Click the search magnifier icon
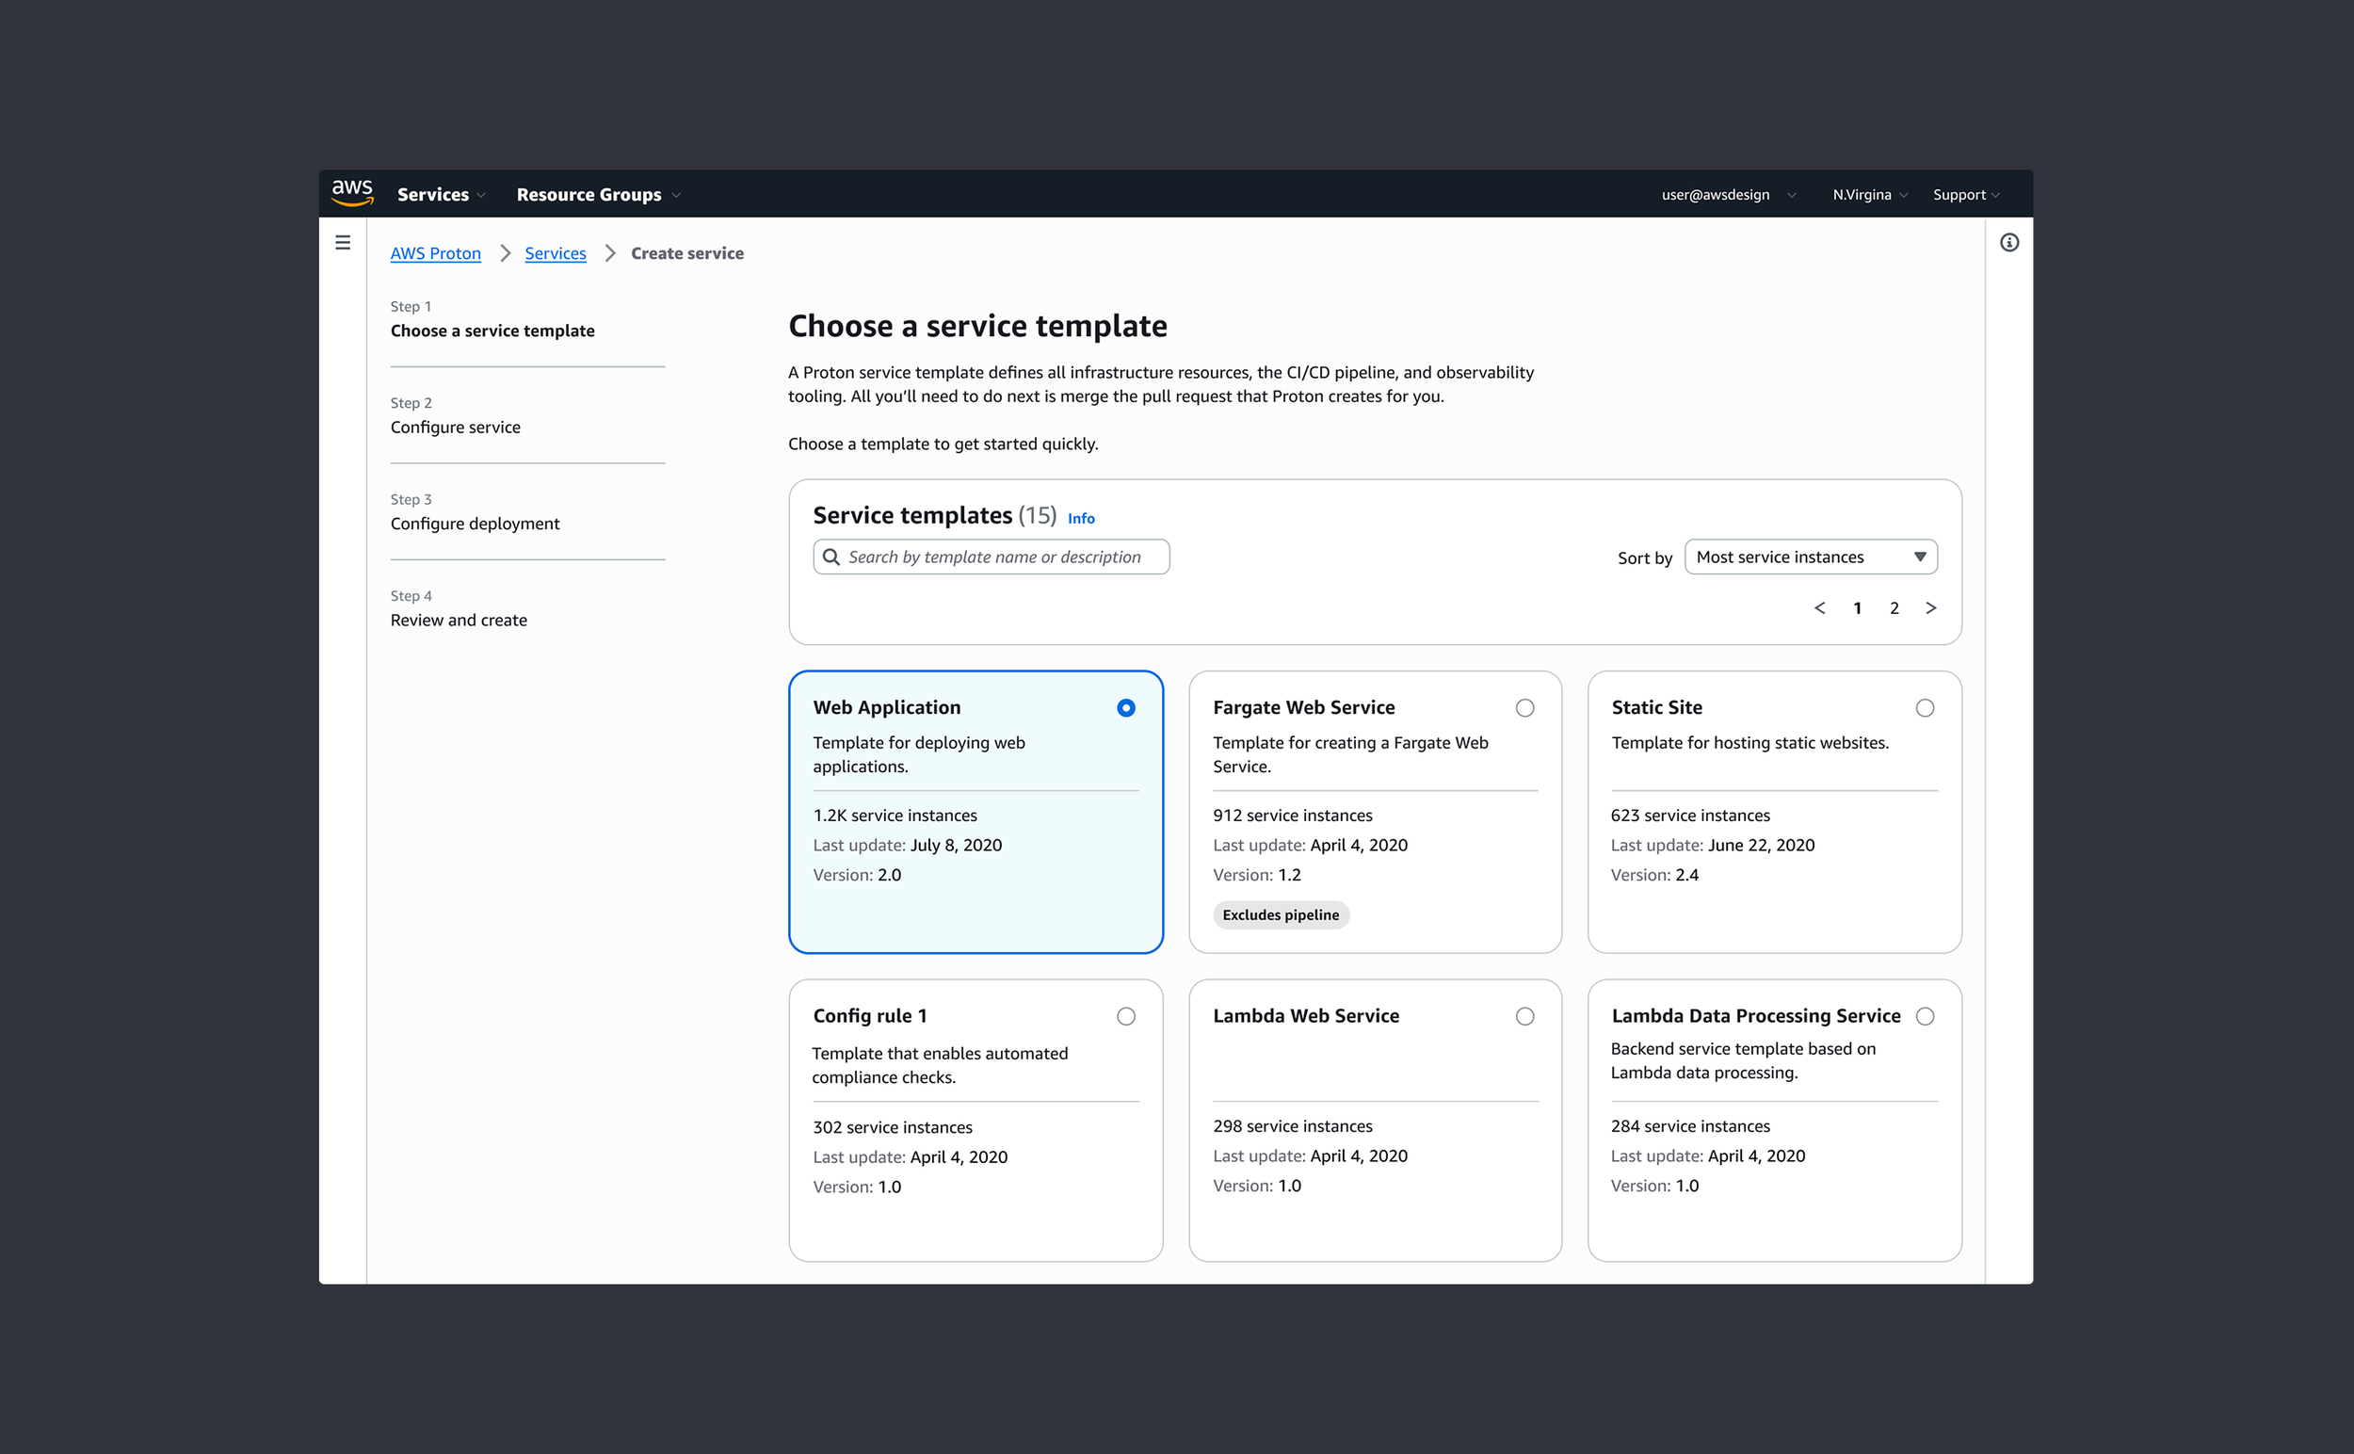2354x1454 pixels. [830, 557]
